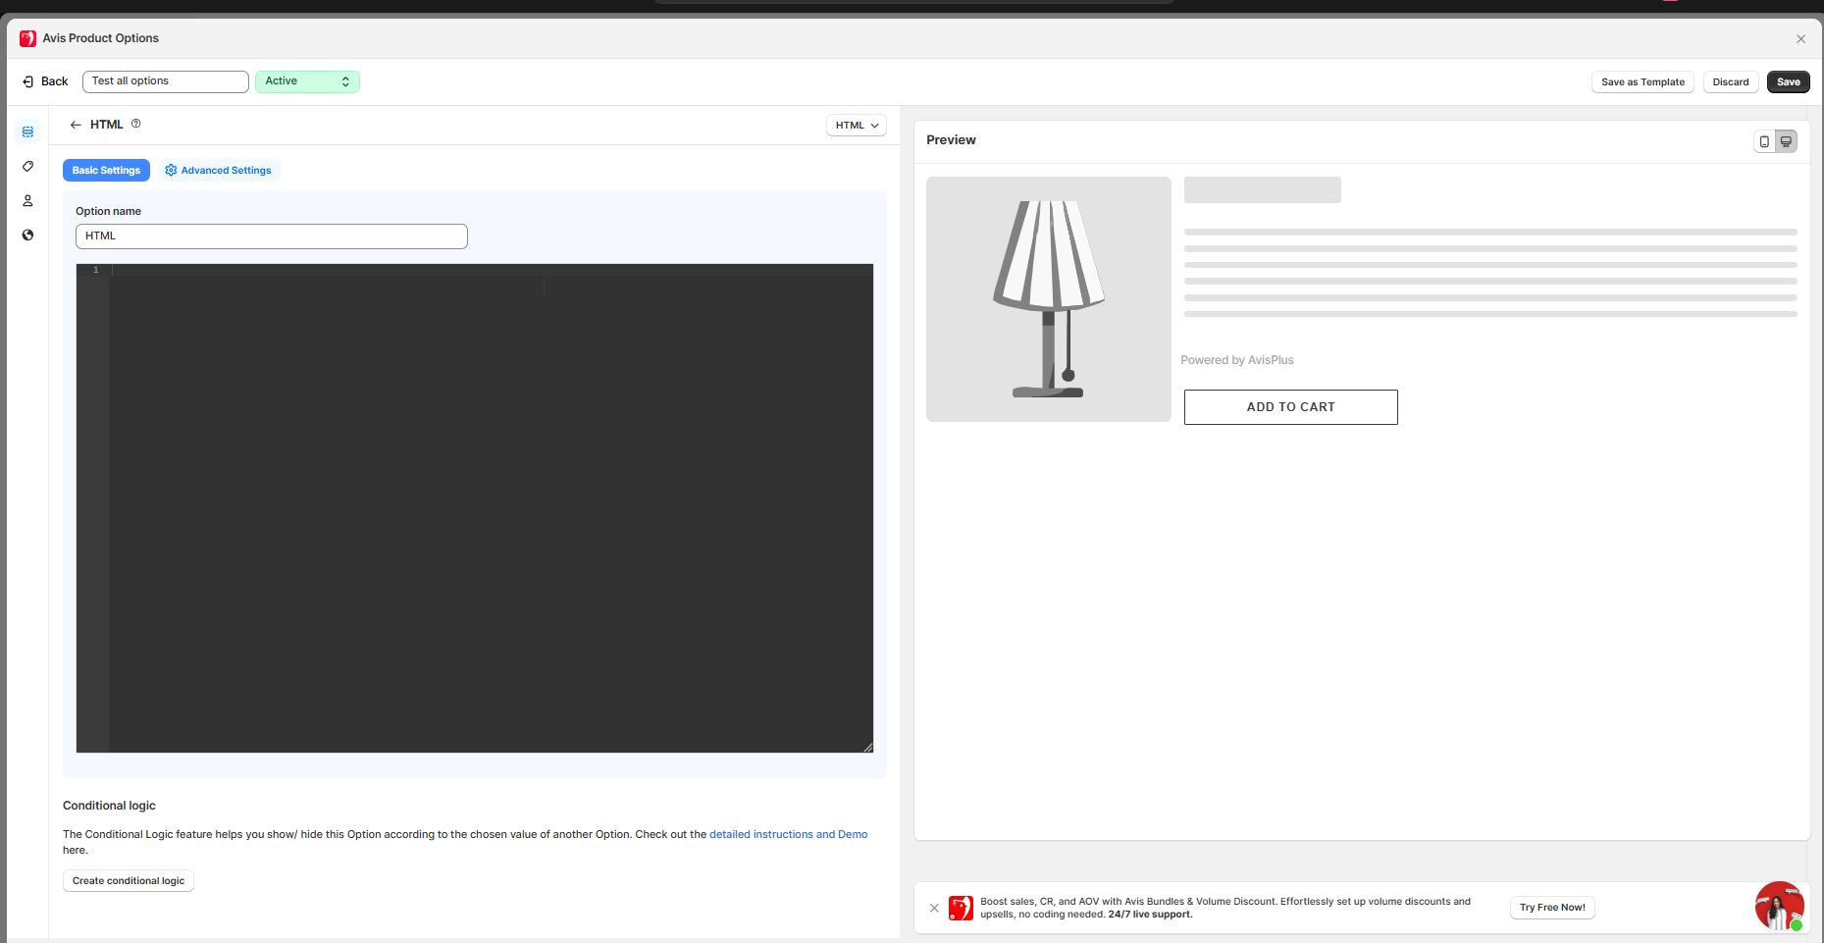Open the Active status dropdown
This screenshot has width=1824, height=943.
pyautogui.click(x=307, y=81)
